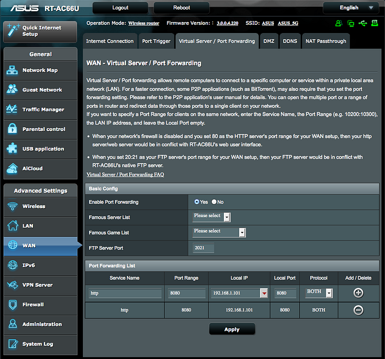This screenshot has height=359, width=385.
Task: Switch to the Port Trigger tab
Action: (156, 41)
